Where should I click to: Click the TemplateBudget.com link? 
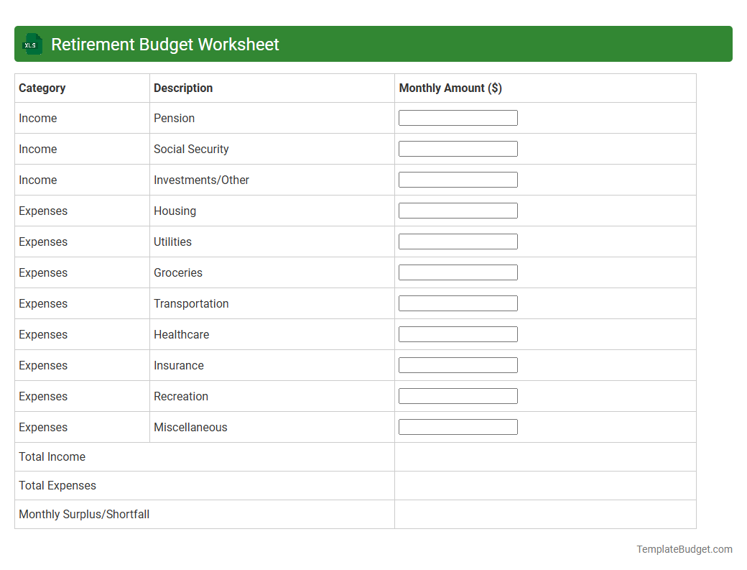point(684,548)
